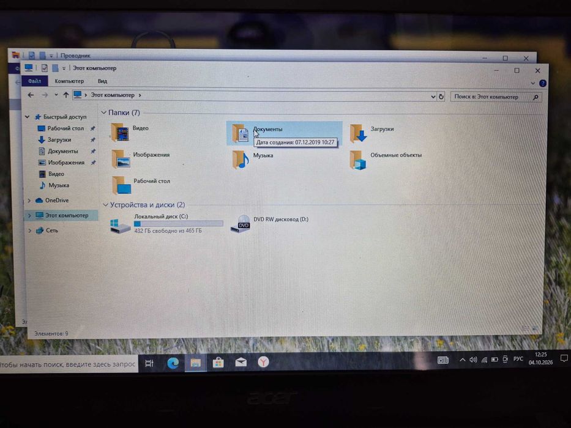Open the help question mark icon

tap(543, 83)
